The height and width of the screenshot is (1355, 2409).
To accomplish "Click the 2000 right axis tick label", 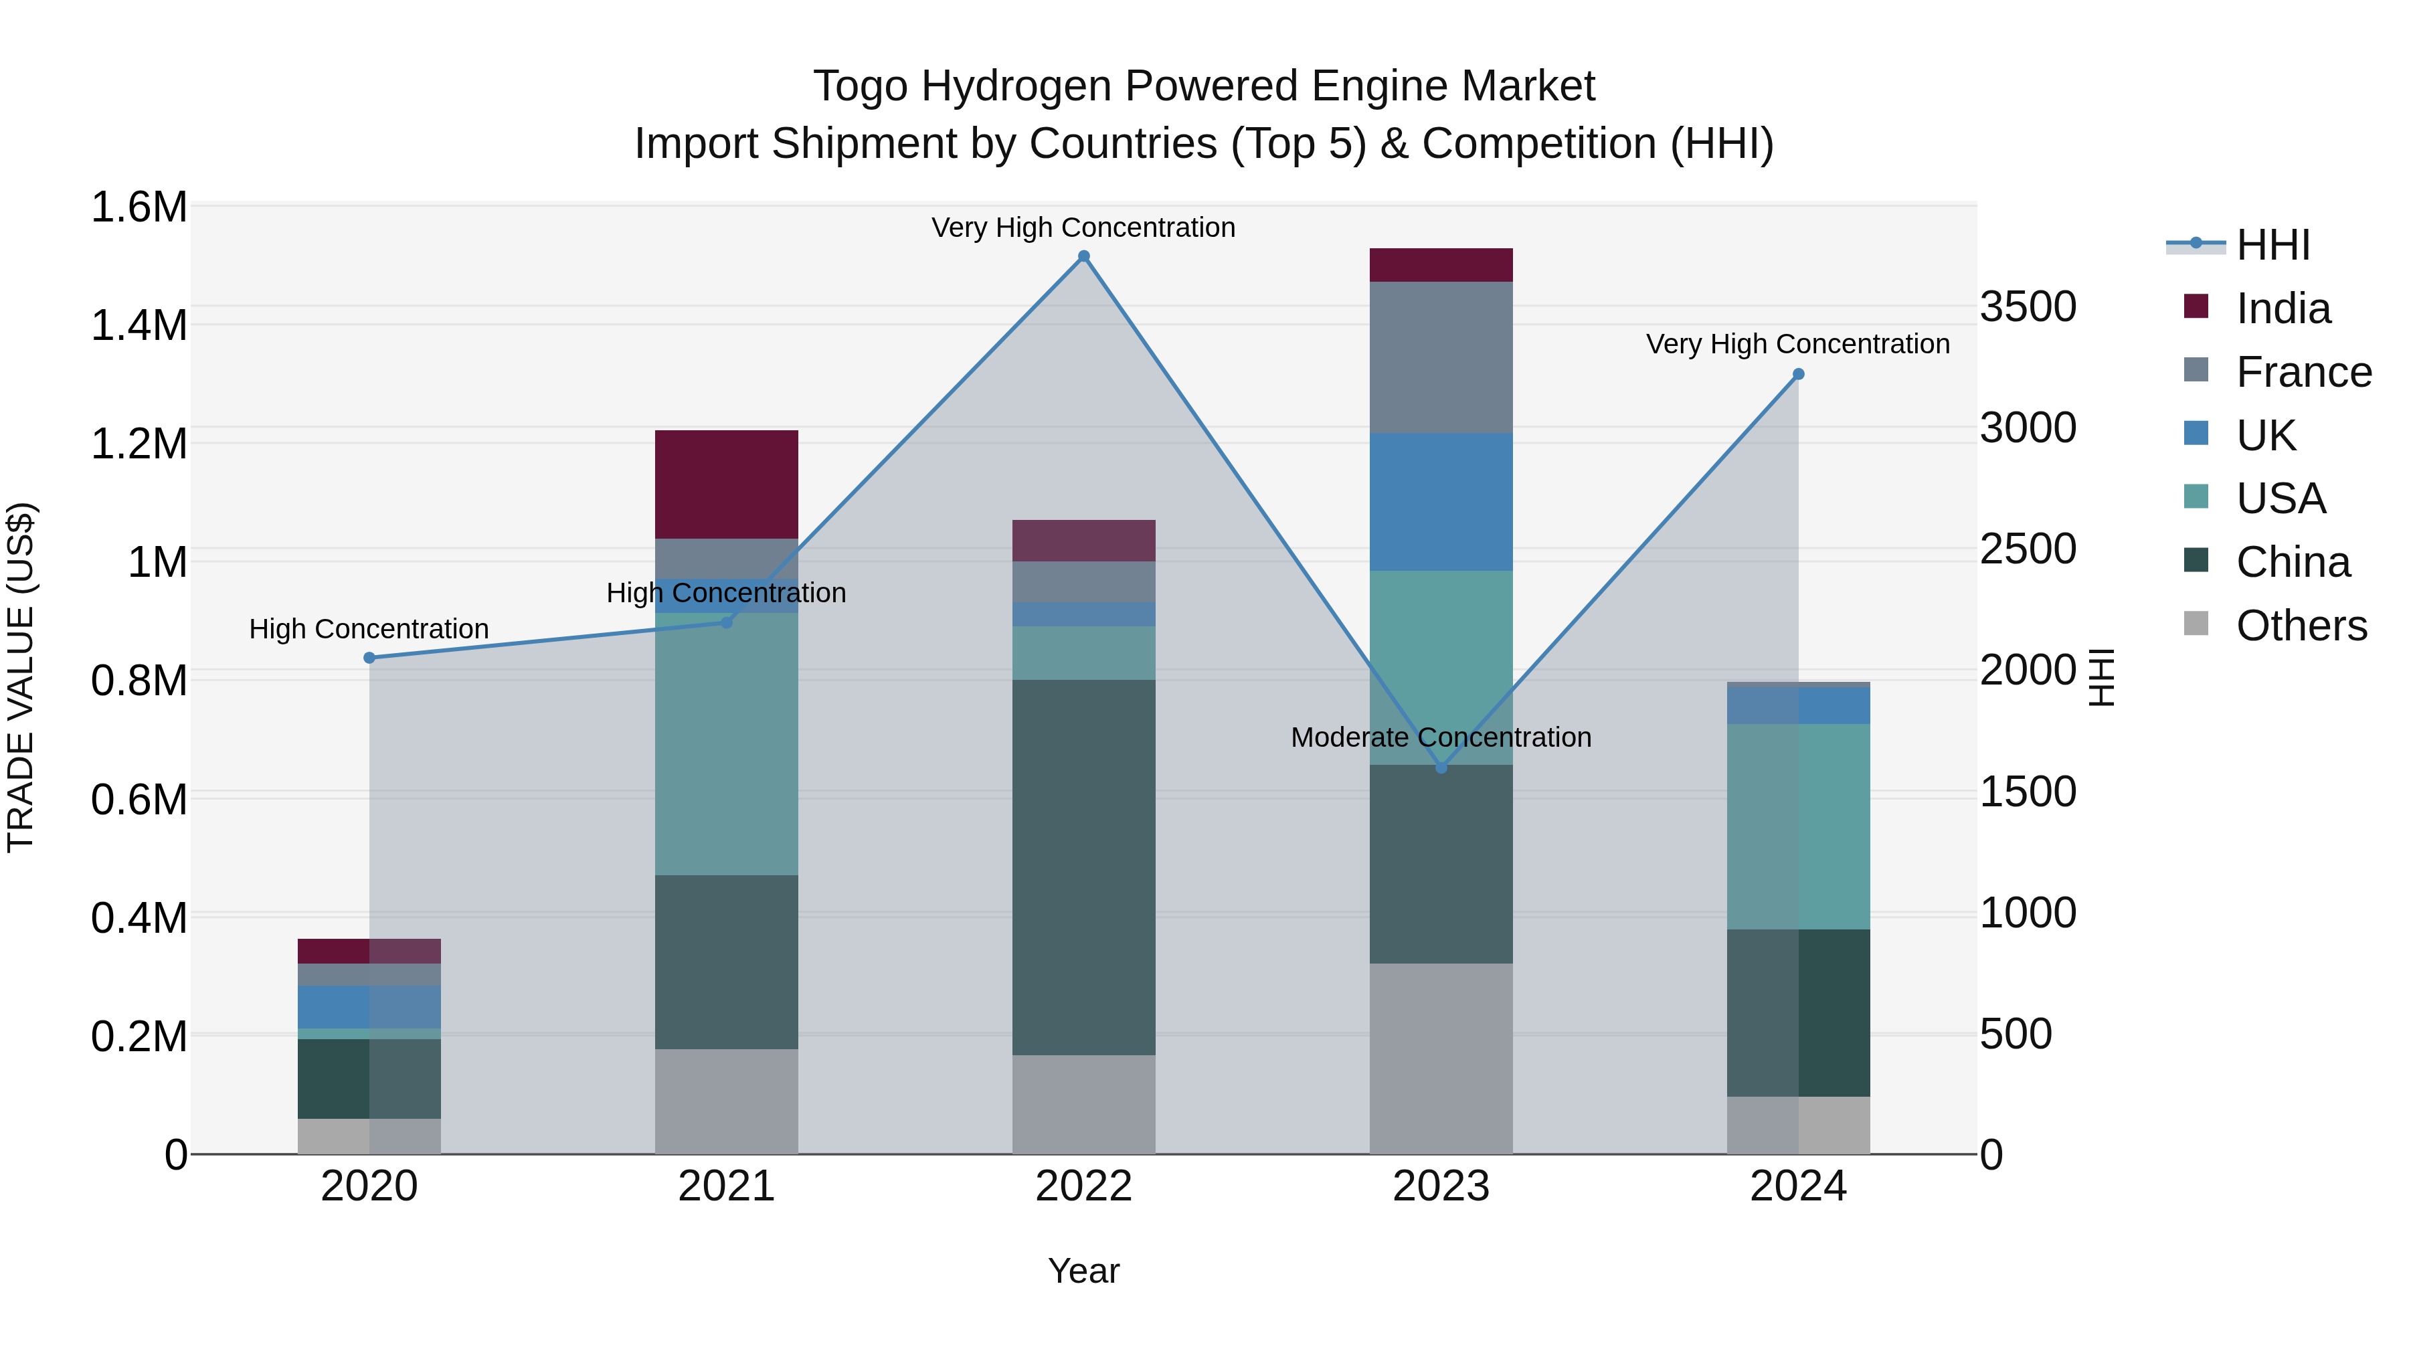I will [2028, 670].
